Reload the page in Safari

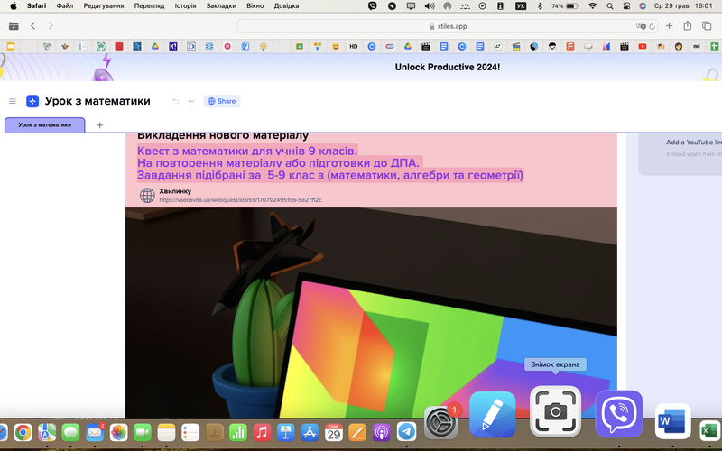(652, 26)
